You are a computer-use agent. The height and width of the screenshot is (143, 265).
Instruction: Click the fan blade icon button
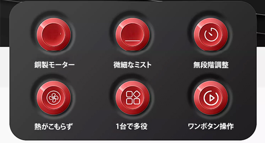coord(54,98)
